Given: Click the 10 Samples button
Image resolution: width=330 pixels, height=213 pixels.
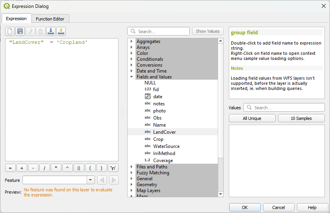Looking at the screenshot, I should tap(301, 118).
